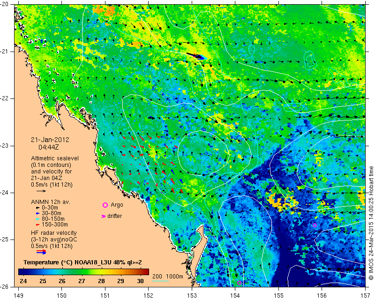The width and height of the screenshot is (375, 300).
Task: Click the time stamp 04:44Z
Action: pyautogui.click(x=49, y=147)
